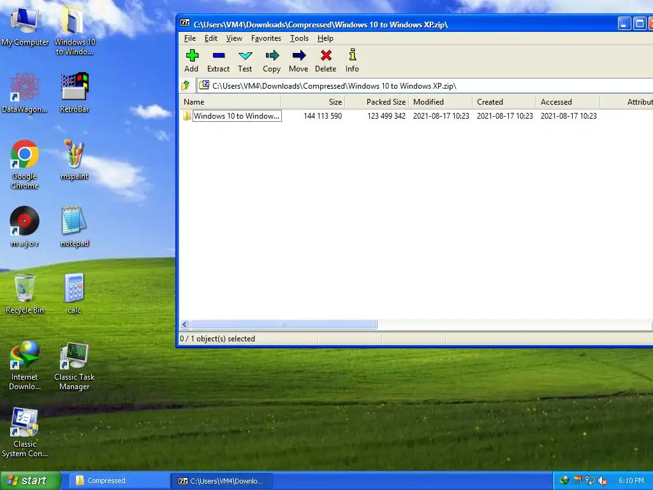The width and height of the screenshot is (653, 490).
Task: Open the Edit menu
Action: tap(210, 38)
